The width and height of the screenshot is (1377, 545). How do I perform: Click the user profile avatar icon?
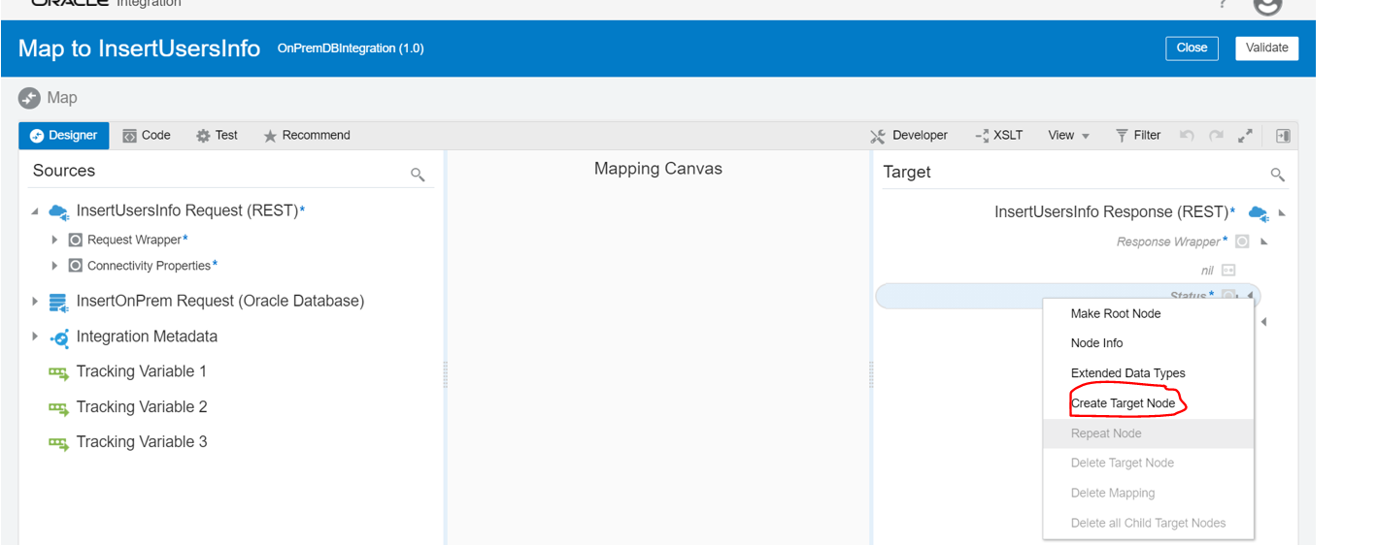pos(1267,6)
